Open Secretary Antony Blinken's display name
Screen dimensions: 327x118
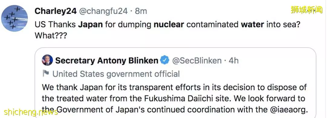click(x=107, y=61)
